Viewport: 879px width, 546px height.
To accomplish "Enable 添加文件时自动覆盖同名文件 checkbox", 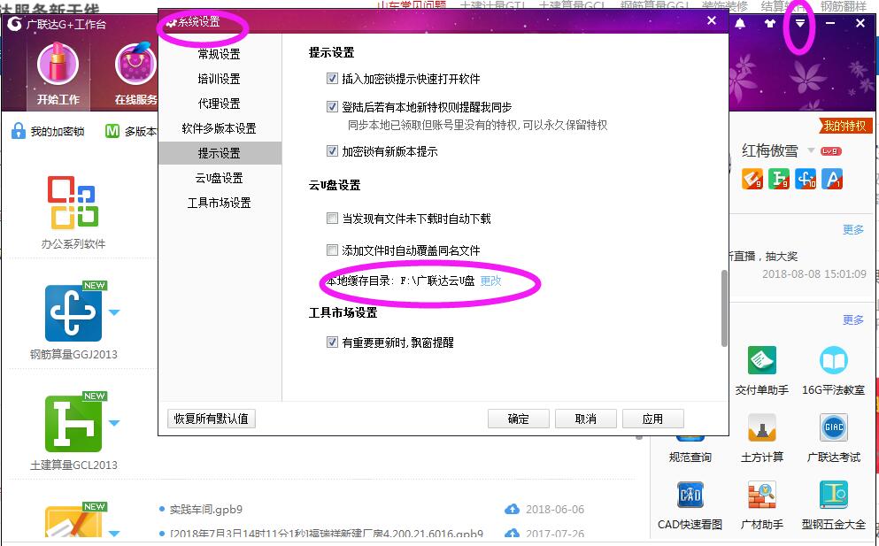I will [x=332, y=250].
